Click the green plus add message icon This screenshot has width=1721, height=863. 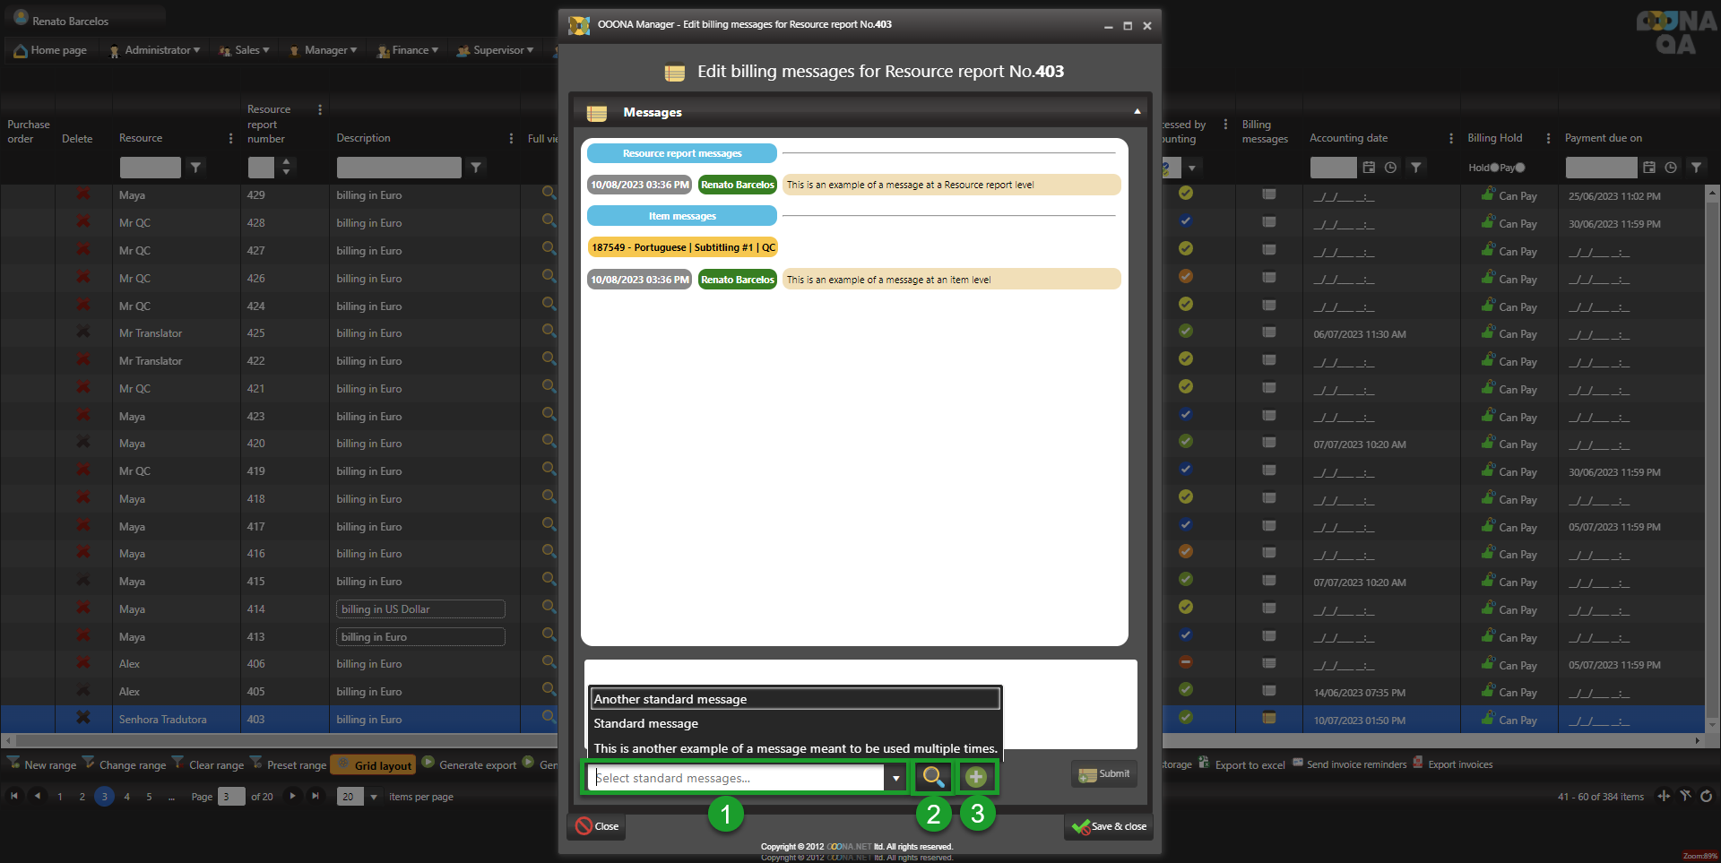tap(976, 777)
